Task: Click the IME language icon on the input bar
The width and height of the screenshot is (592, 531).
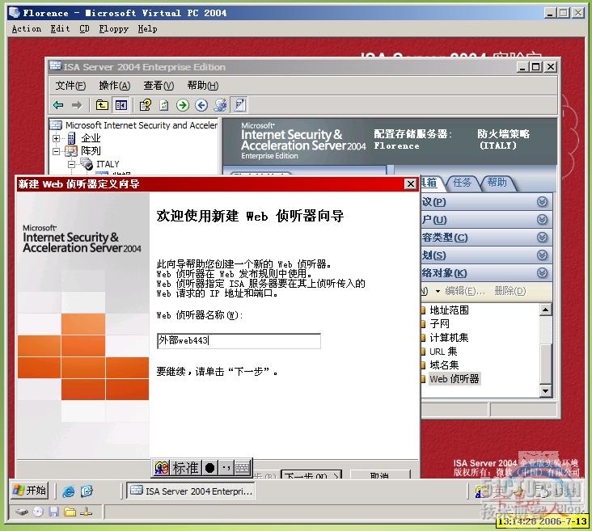Action: tap(162, 468)
